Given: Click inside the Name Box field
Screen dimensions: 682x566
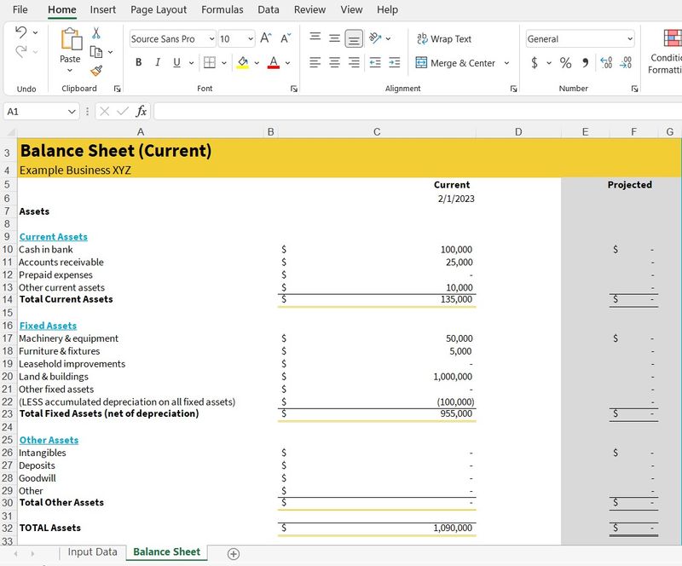Looking at the screenshot, I should tap(34, 112).
